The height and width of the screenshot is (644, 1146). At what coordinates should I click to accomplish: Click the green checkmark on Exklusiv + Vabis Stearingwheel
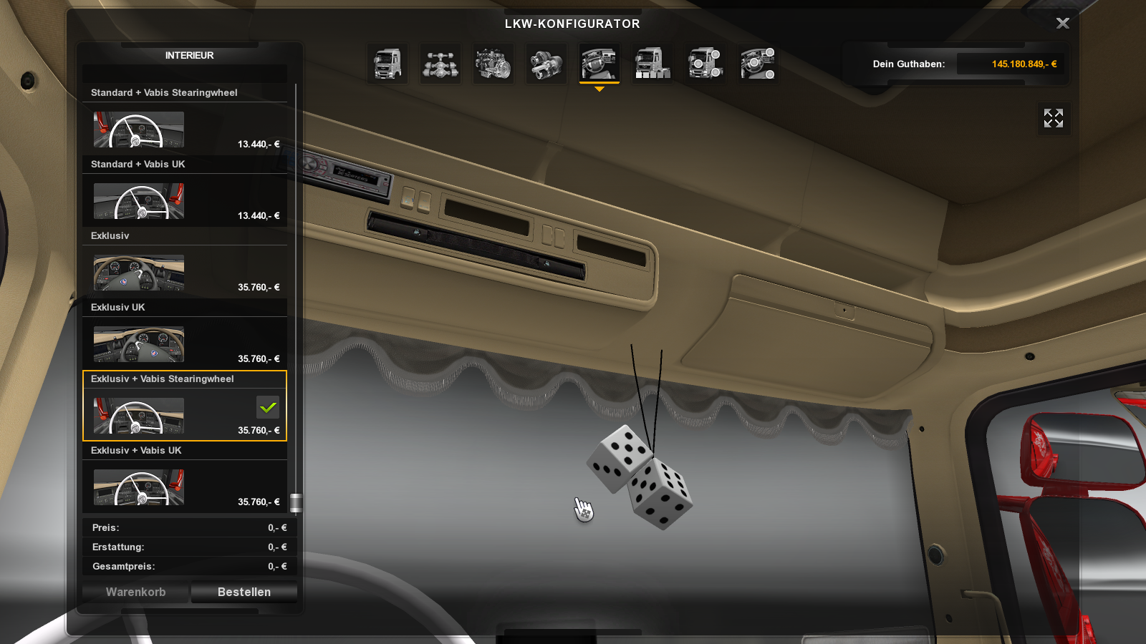[x=268, y=407]
